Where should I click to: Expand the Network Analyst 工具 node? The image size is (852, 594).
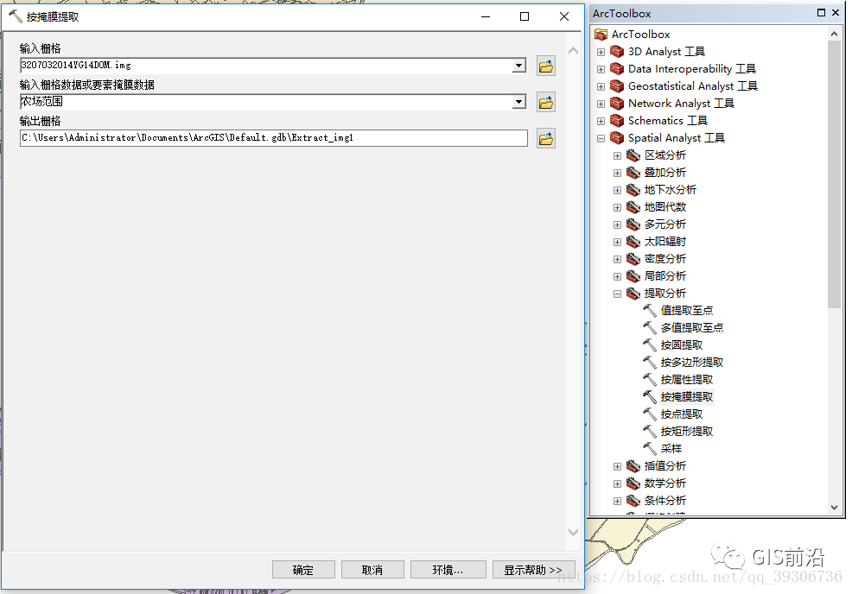(x=601, y=104)
